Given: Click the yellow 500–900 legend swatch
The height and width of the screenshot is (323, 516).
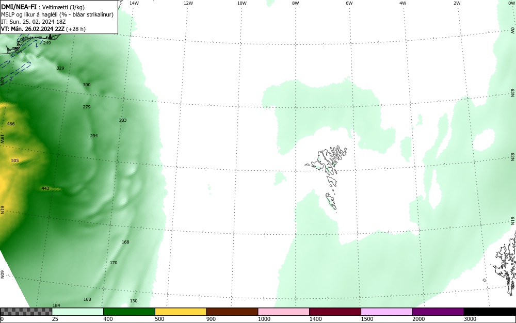Looking at the screenshot, I should point(181,312).
